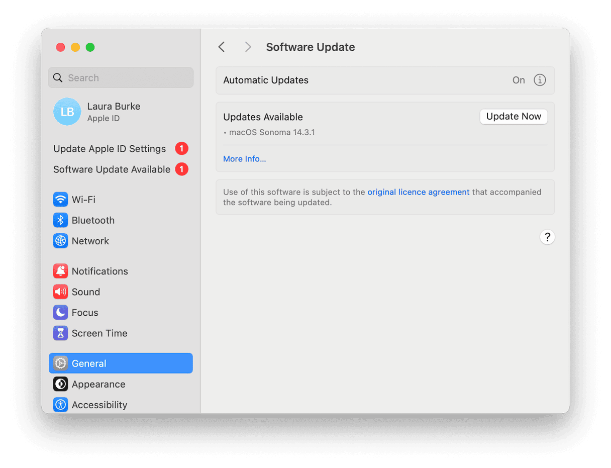Open Wi-Fi settings from the sidebar

[x=60, y=200]
